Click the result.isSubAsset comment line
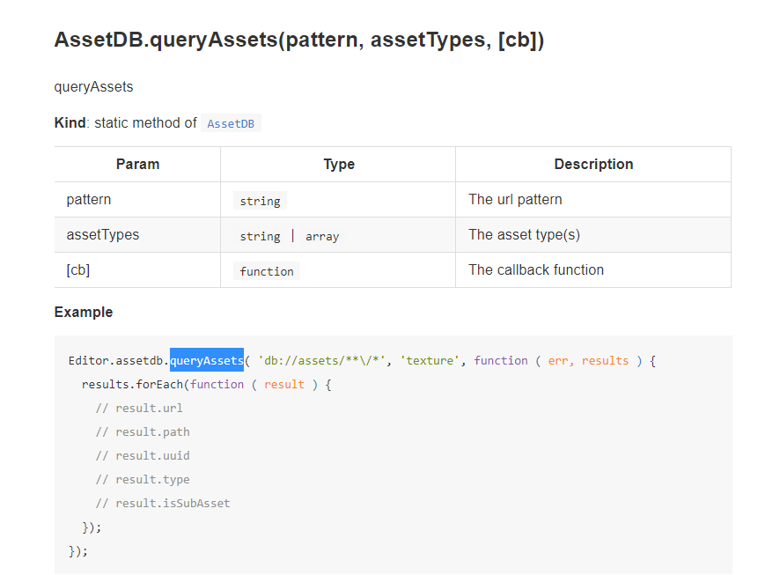This screenshot has height=575, width=780. (163, 503)
